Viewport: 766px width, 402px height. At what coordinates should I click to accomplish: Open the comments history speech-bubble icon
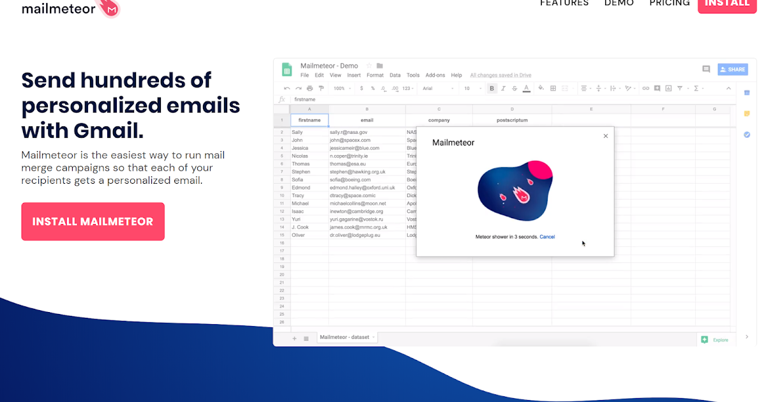[706, 69]
